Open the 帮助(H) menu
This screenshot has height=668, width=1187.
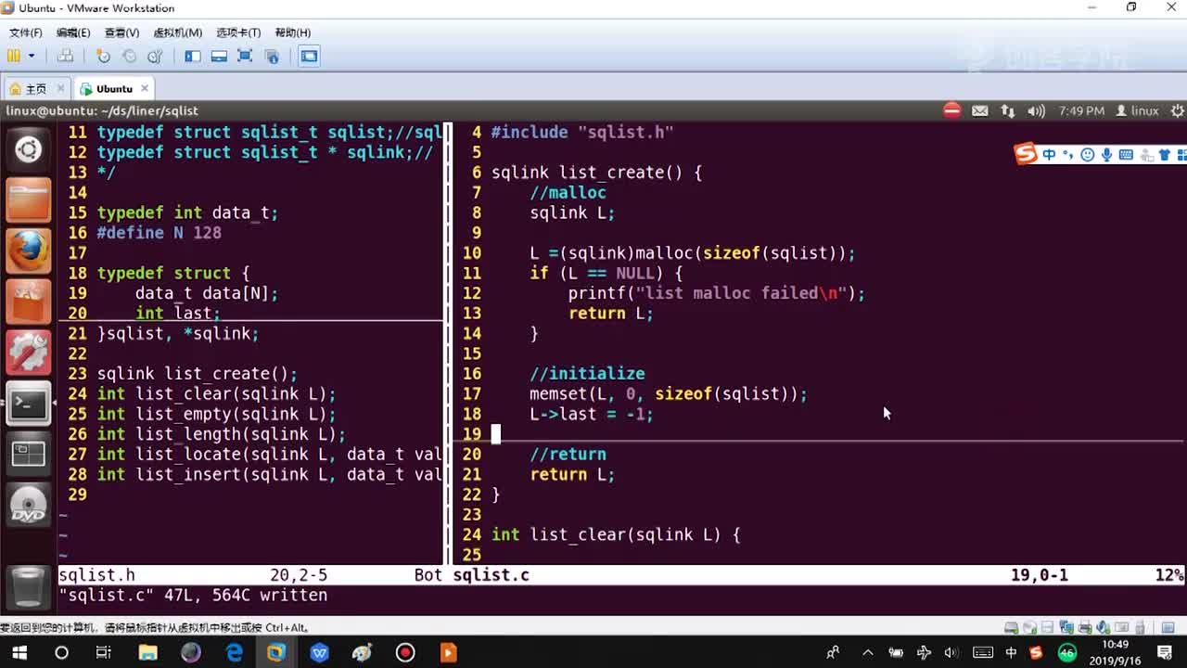(x=292, y=32)
